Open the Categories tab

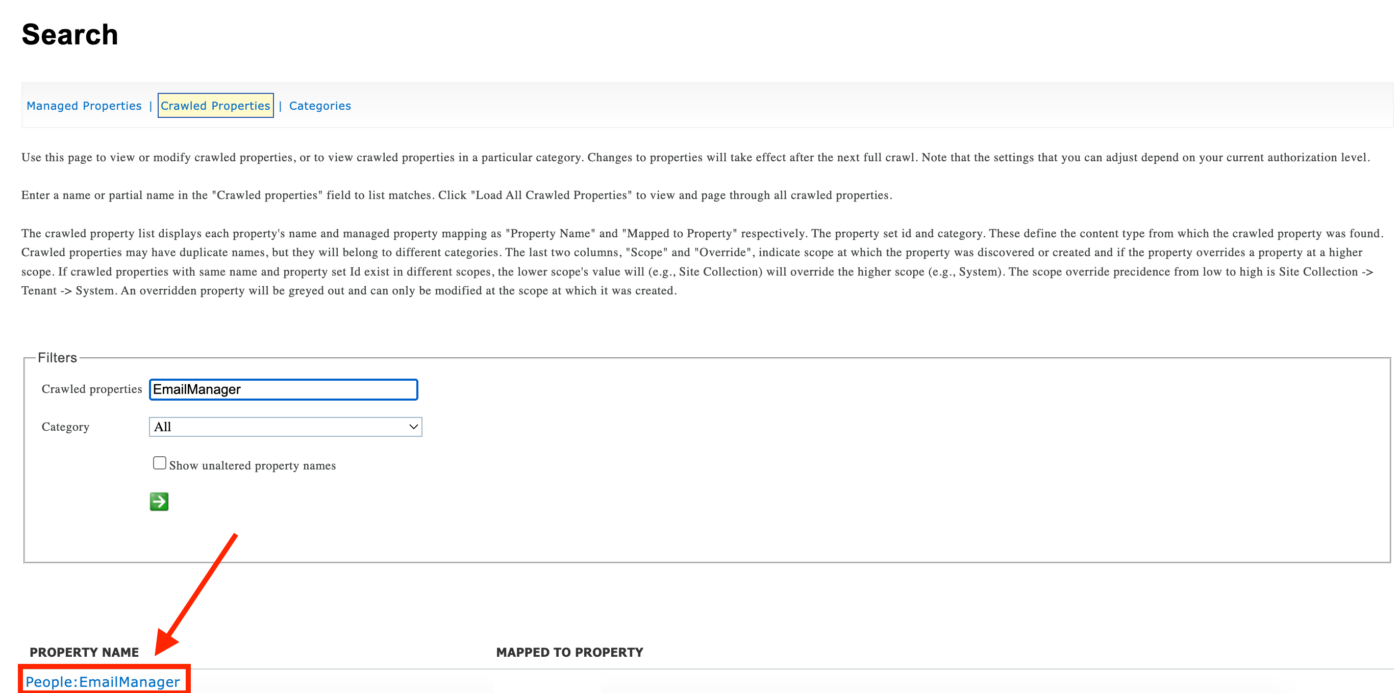pos(320,106)
